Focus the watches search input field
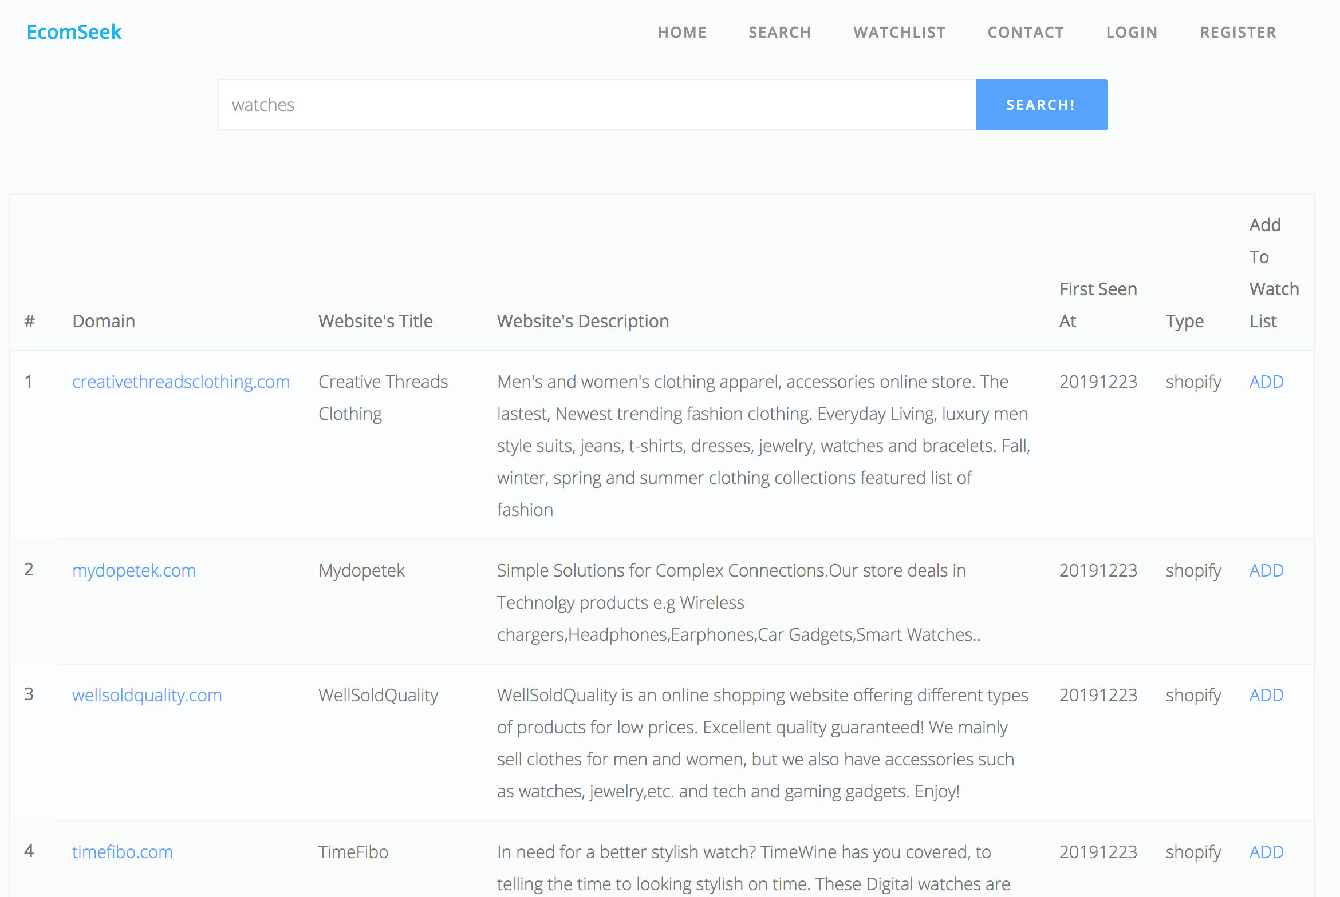The height and width of the screenshot is (897, 1340). [596, 105]
